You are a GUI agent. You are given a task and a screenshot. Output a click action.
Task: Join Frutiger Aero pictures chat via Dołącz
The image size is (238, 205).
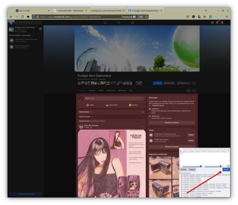click(x=191, y=141)
